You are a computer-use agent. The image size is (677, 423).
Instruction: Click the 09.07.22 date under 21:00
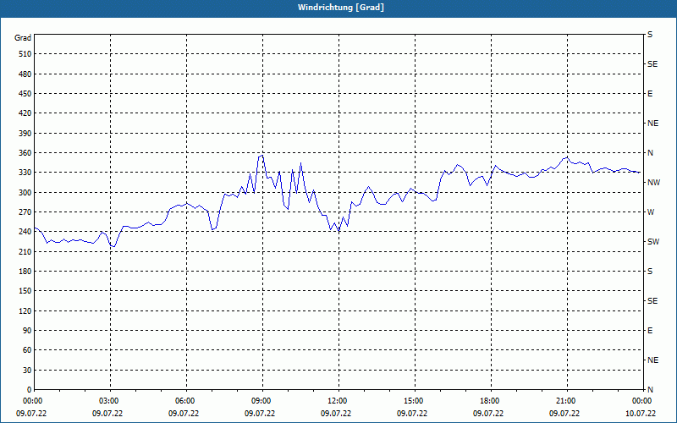564,413
